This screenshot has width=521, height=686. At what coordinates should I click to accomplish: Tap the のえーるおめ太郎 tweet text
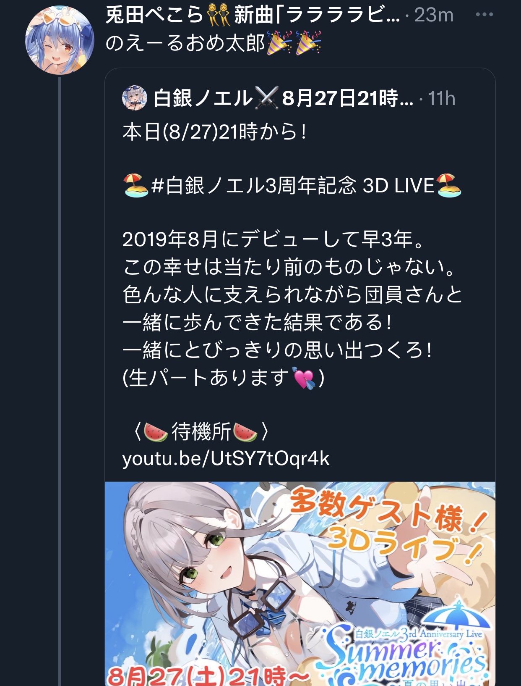click(185, 43)
